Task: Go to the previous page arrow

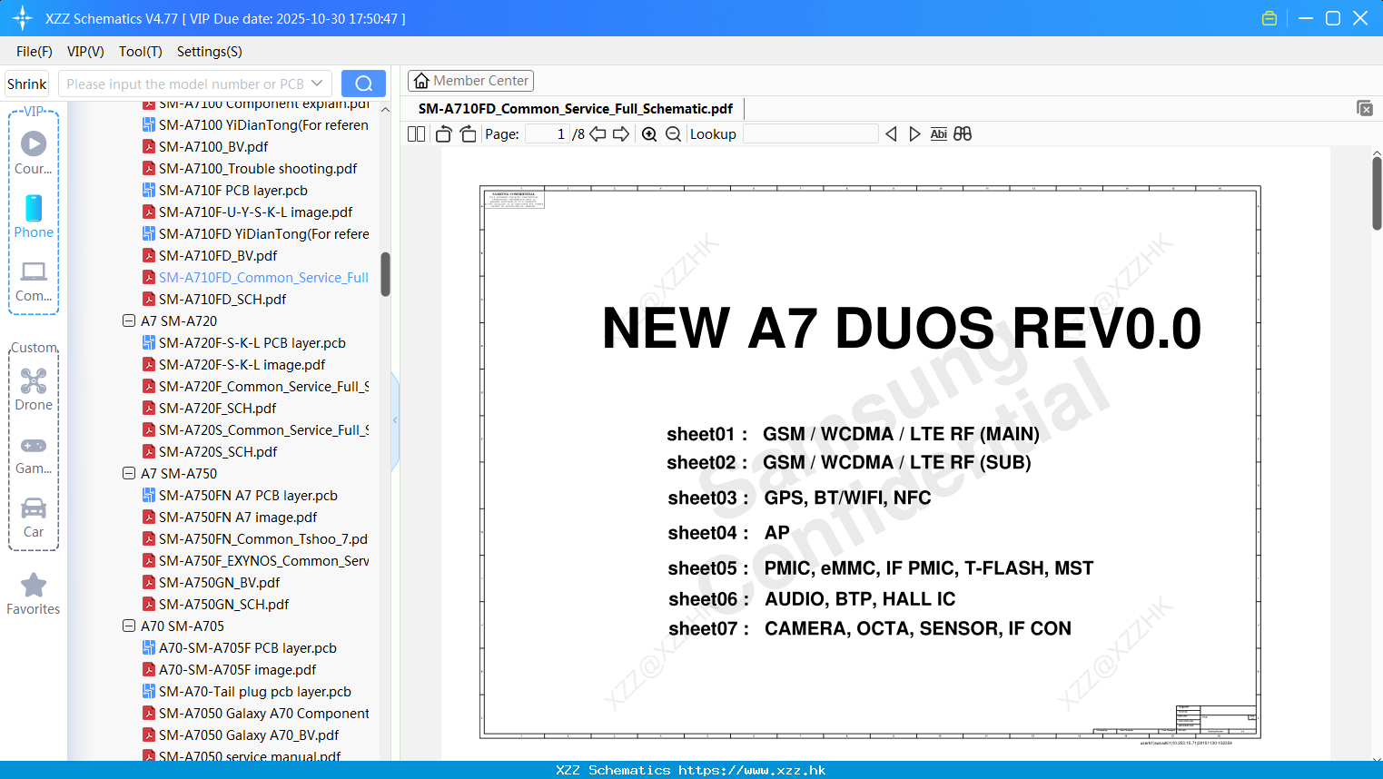Action: click(598, 134)
